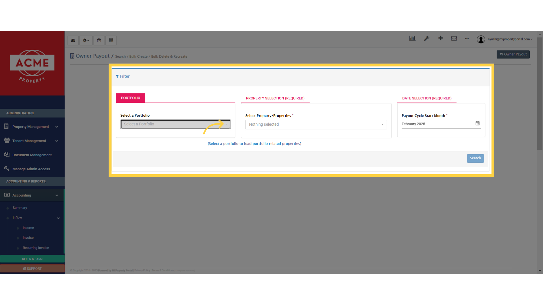
Task: Open Document Management in sidebar
Action: [32, 155]
